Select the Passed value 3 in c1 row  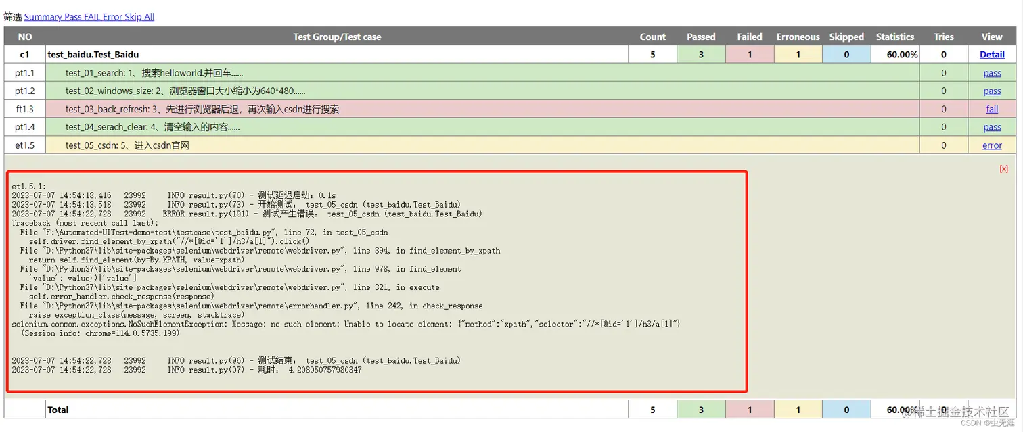click(x=701, y=55)
